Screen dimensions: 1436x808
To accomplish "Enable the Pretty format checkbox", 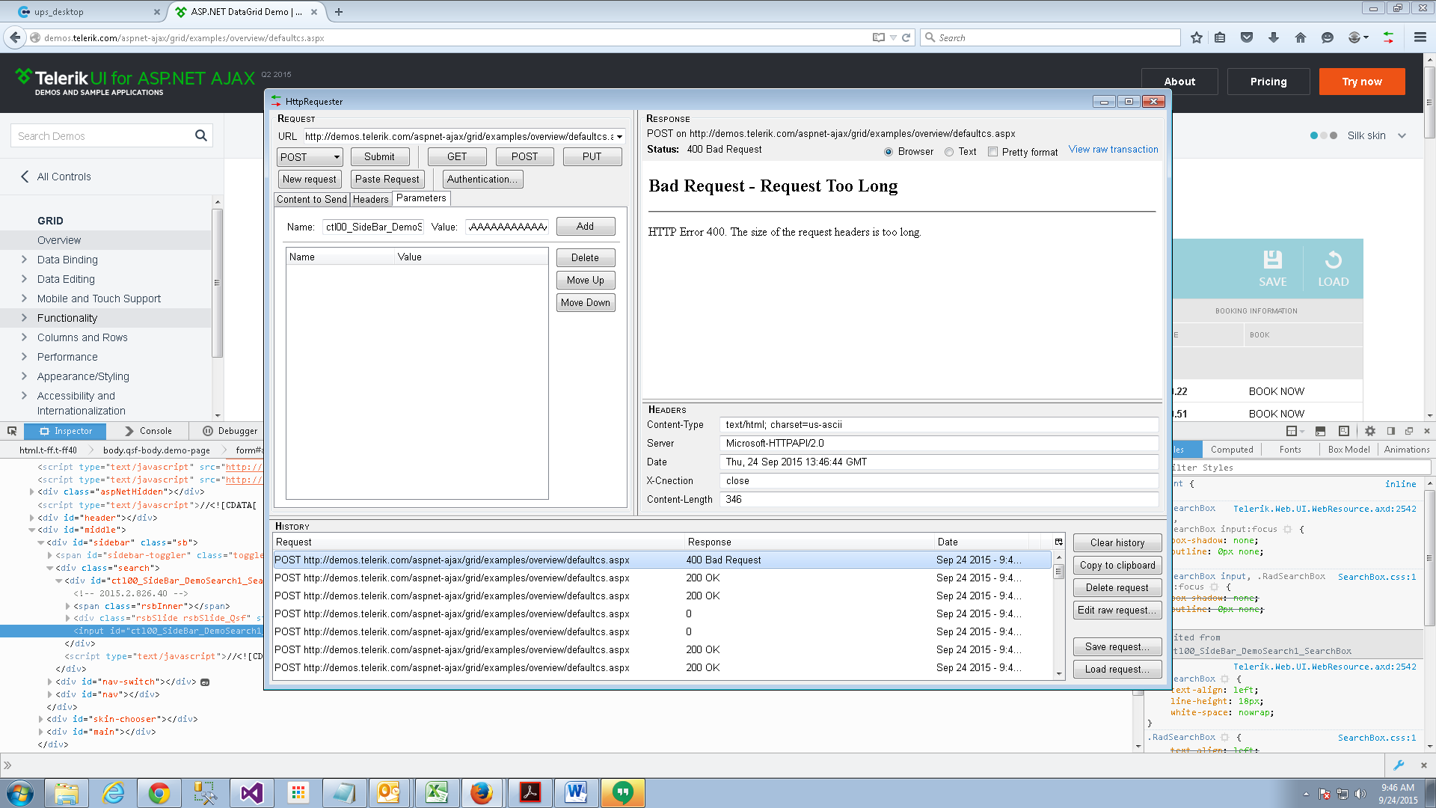I will 992,152.
